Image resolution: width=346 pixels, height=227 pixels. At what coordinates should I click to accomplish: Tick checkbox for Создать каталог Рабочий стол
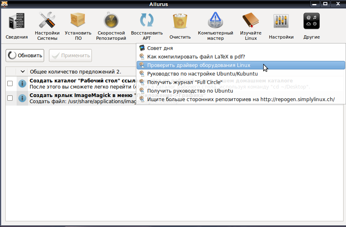10,84
